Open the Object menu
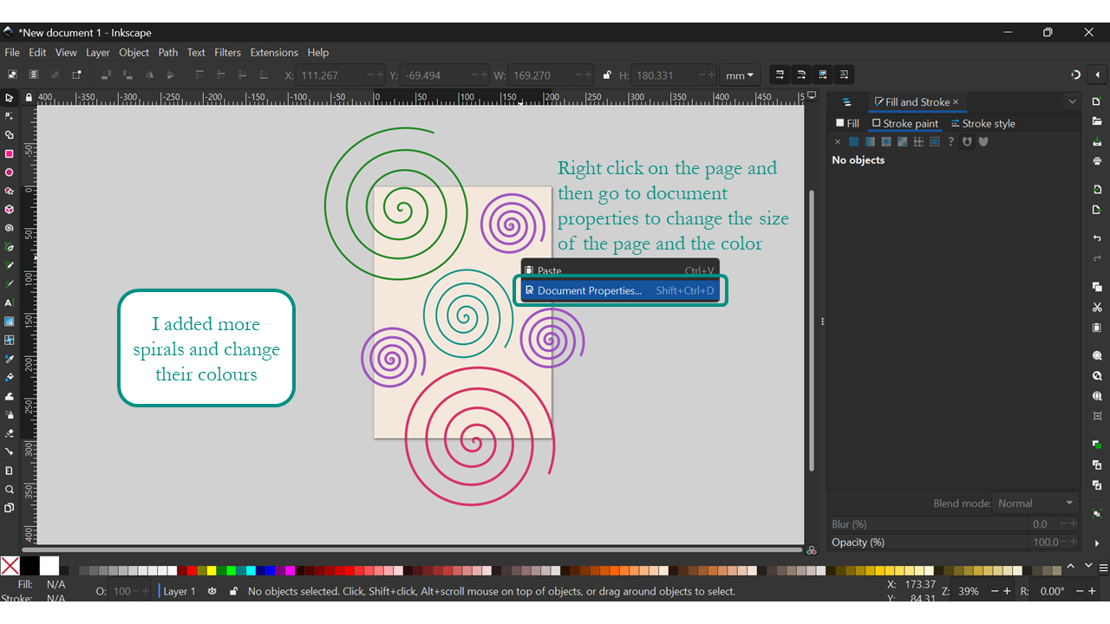Screen dimensions: 1110x624 [134, 53]
